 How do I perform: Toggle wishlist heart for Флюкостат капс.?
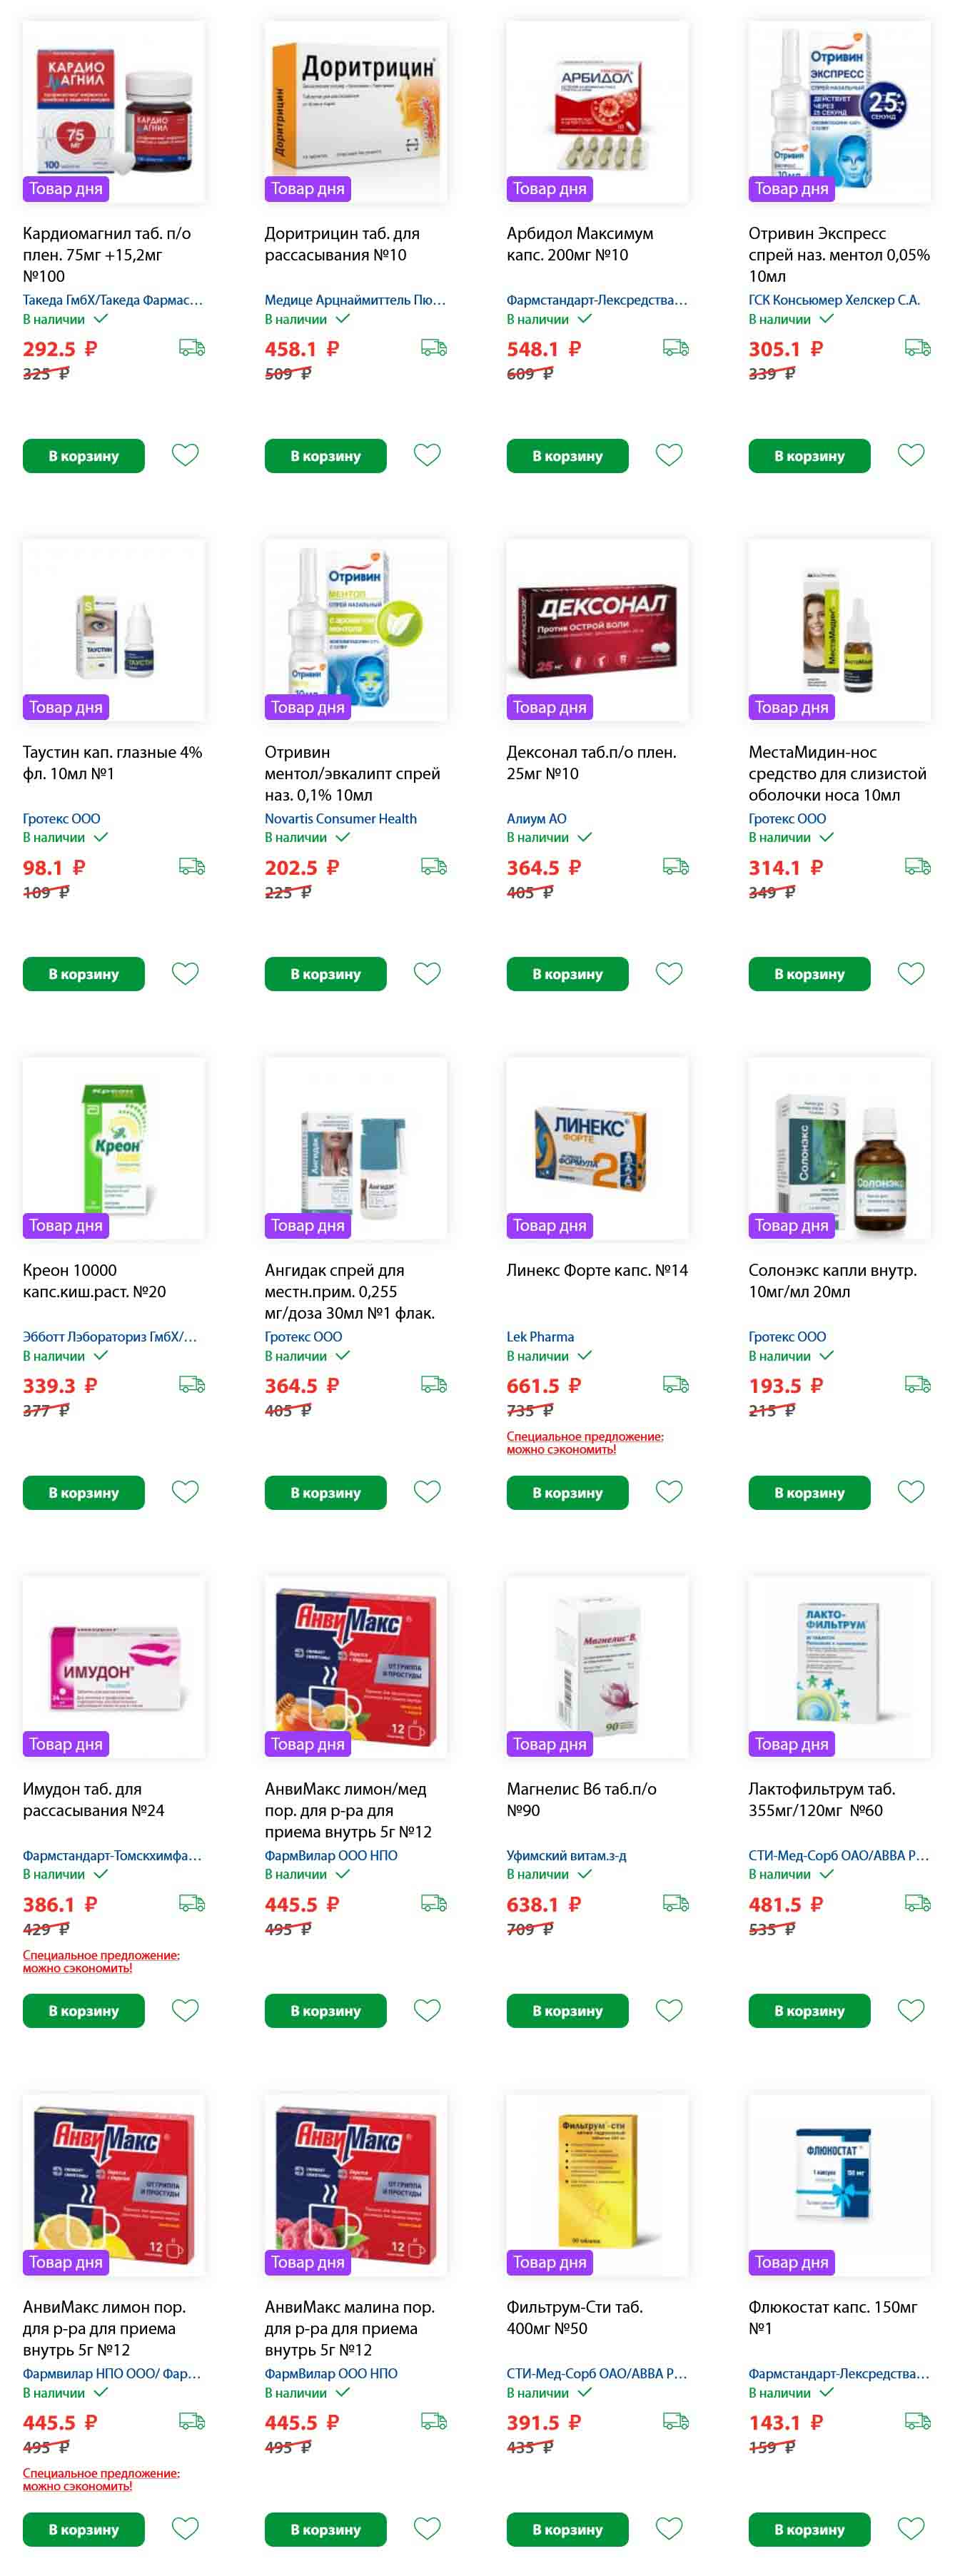click(911, 2528)
